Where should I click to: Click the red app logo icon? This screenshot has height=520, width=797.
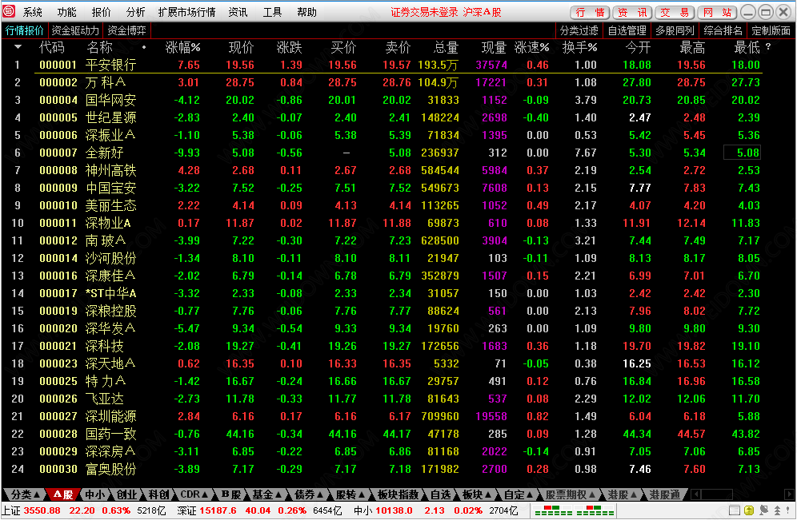tap(9, 10)
